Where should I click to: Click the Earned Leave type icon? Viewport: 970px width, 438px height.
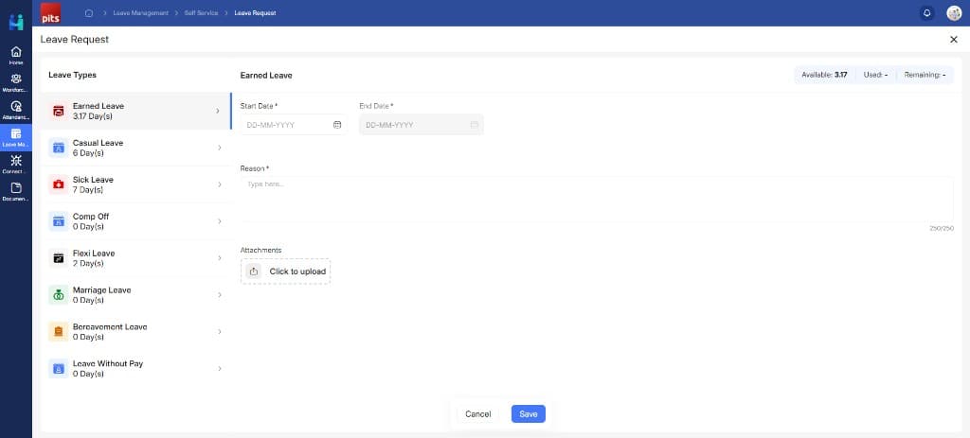pos(58,111)
